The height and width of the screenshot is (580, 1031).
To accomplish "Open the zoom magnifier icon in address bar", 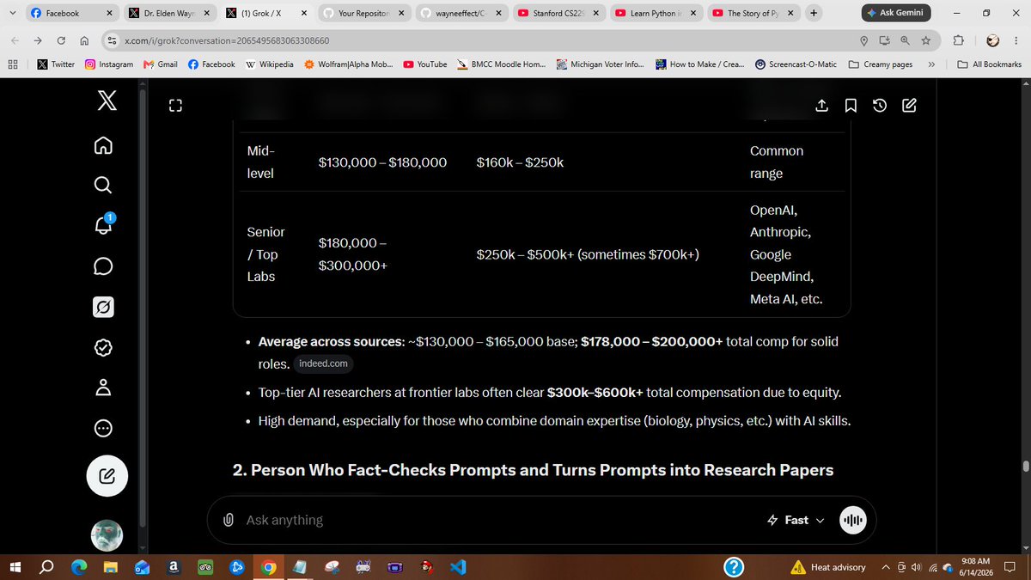I will pyautogui.click(x=906, y=40).
